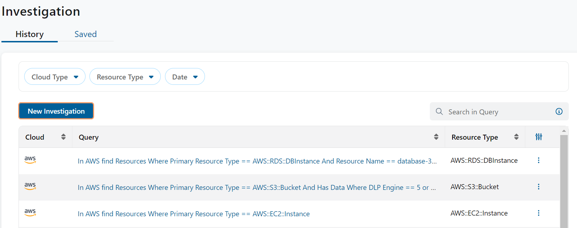
Task: Select the History tab
Action: point(30,34)
